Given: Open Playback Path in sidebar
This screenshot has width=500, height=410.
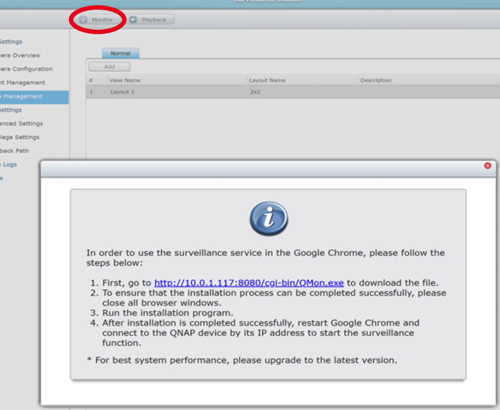Looking at the screenshot, I should tap(14, 151).
